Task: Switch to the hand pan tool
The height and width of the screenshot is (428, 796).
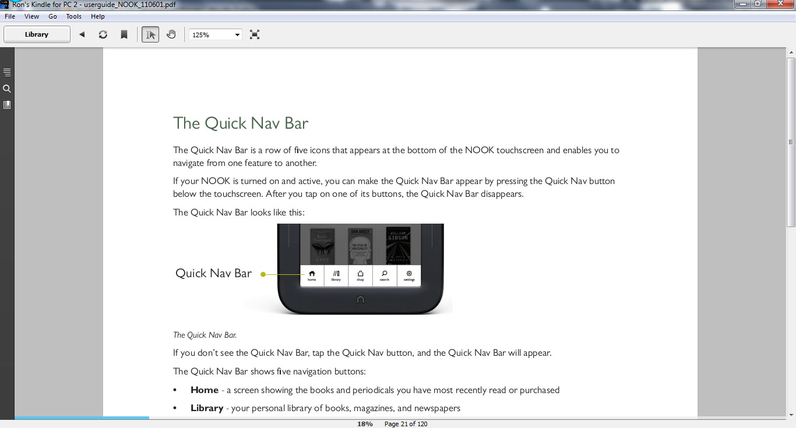Action: point(171,34)
